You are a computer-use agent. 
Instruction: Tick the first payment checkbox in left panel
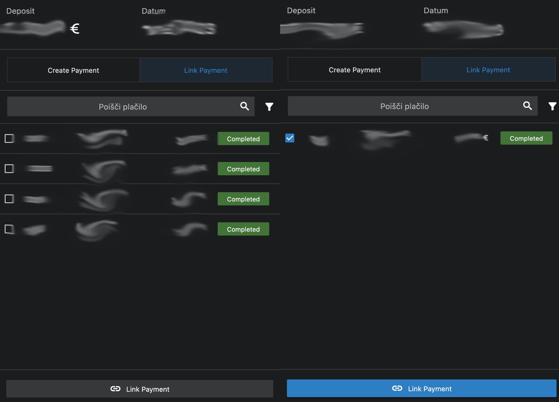point(9,138)
